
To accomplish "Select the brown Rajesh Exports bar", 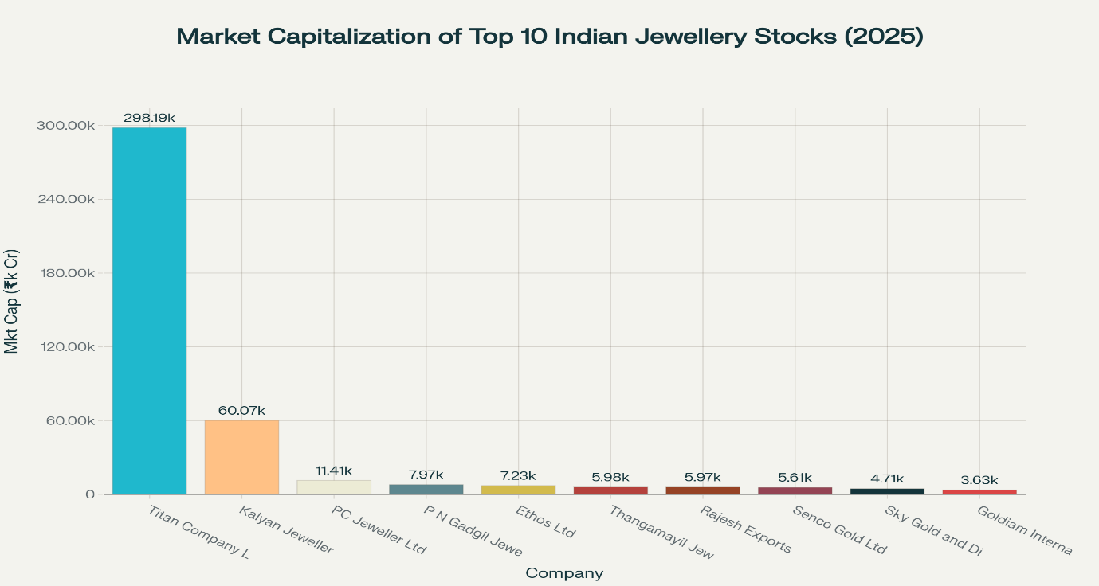I will (x=703, y=490).
